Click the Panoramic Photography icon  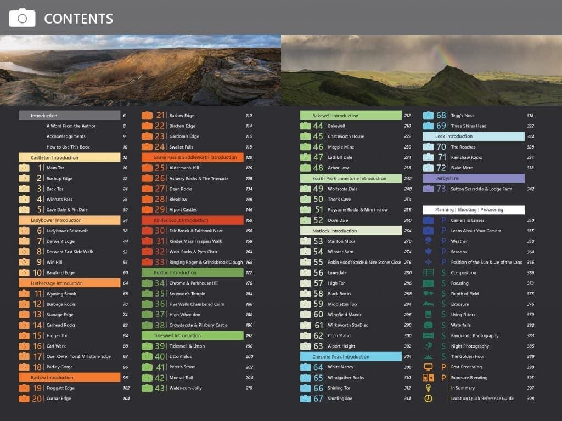click(428, 335)
